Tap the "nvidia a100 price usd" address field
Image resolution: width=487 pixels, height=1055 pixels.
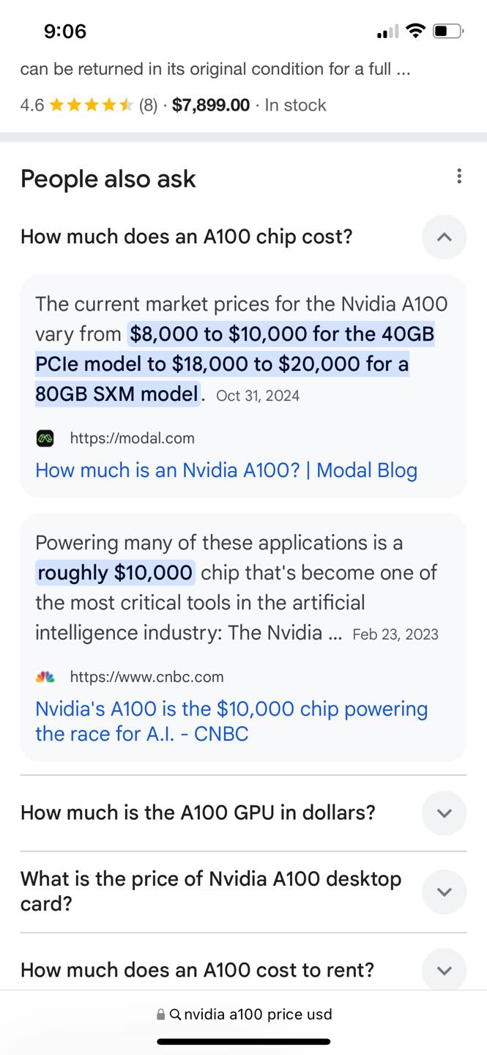258,1015
